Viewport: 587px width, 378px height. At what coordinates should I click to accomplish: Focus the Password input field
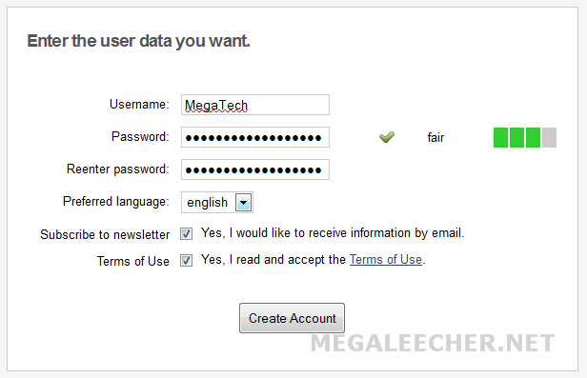tap(255, 137)
